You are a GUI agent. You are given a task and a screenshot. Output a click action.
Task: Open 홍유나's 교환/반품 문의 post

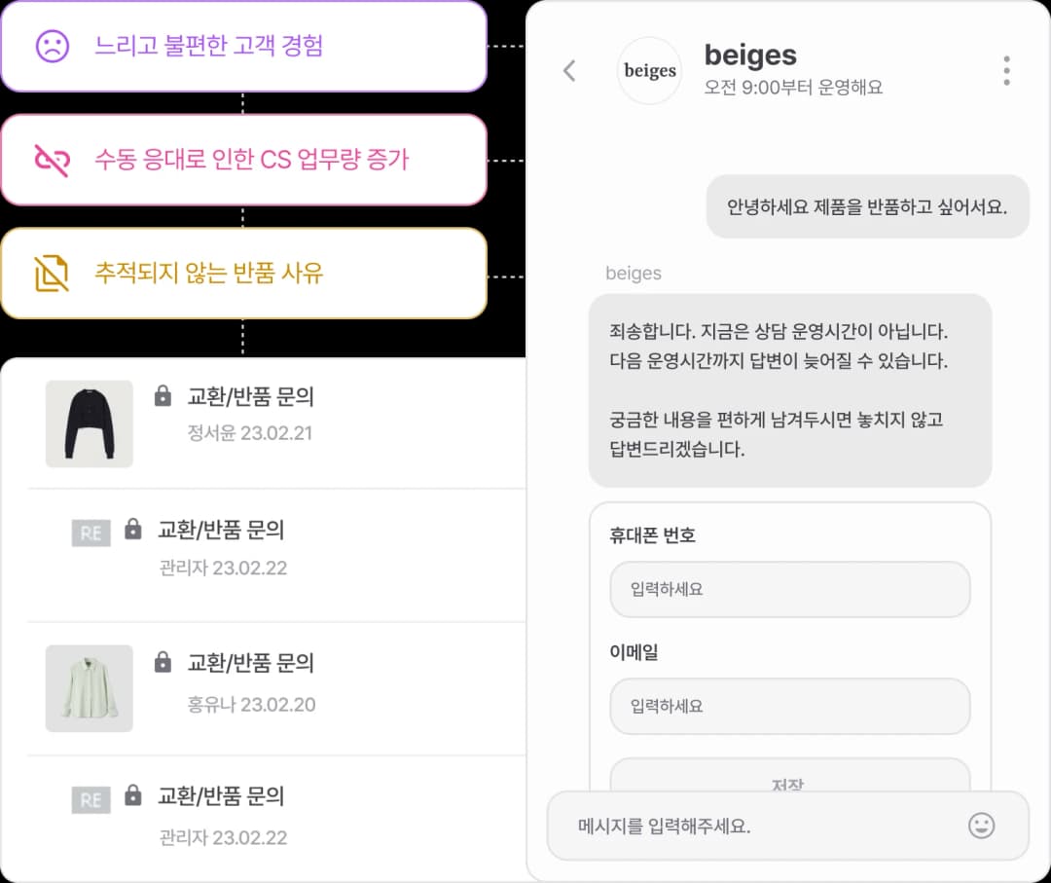(x=251, y=663)
